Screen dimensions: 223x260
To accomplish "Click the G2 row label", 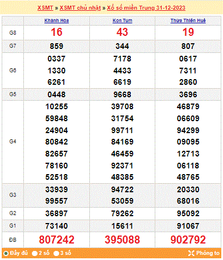I will [13, 213].
